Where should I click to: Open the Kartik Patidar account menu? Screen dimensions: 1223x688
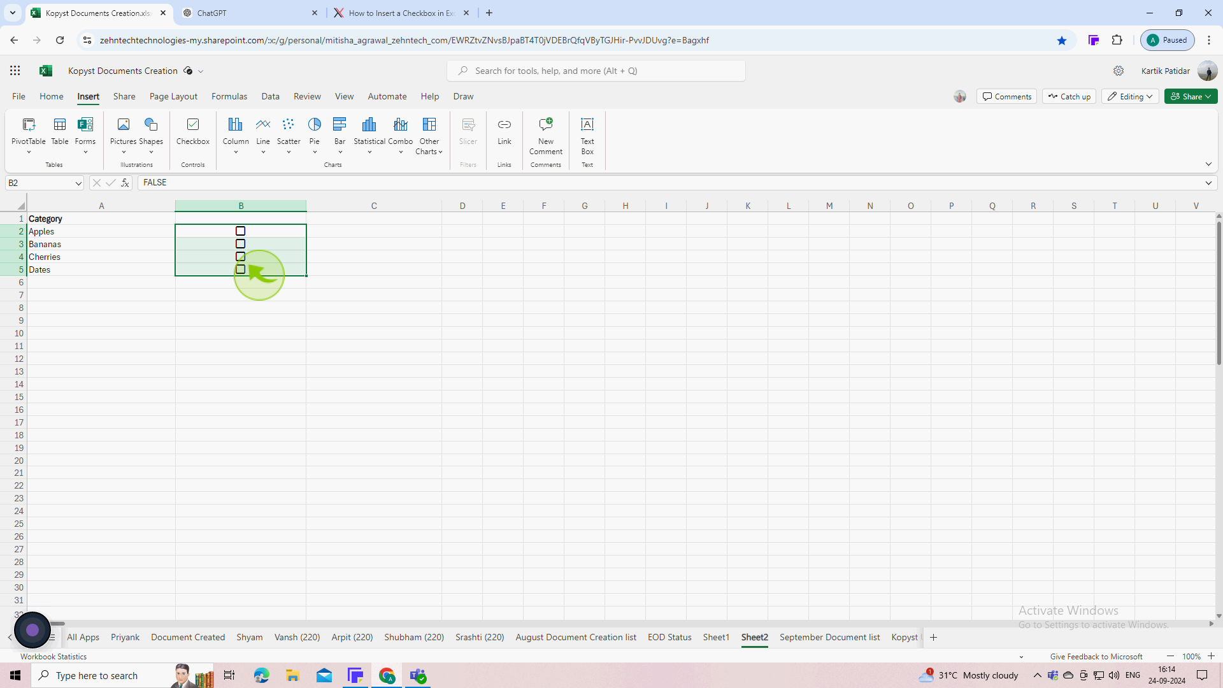tap(1179, 71)
